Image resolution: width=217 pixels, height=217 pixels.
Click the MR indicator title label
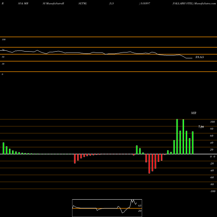tap(194, 113)
